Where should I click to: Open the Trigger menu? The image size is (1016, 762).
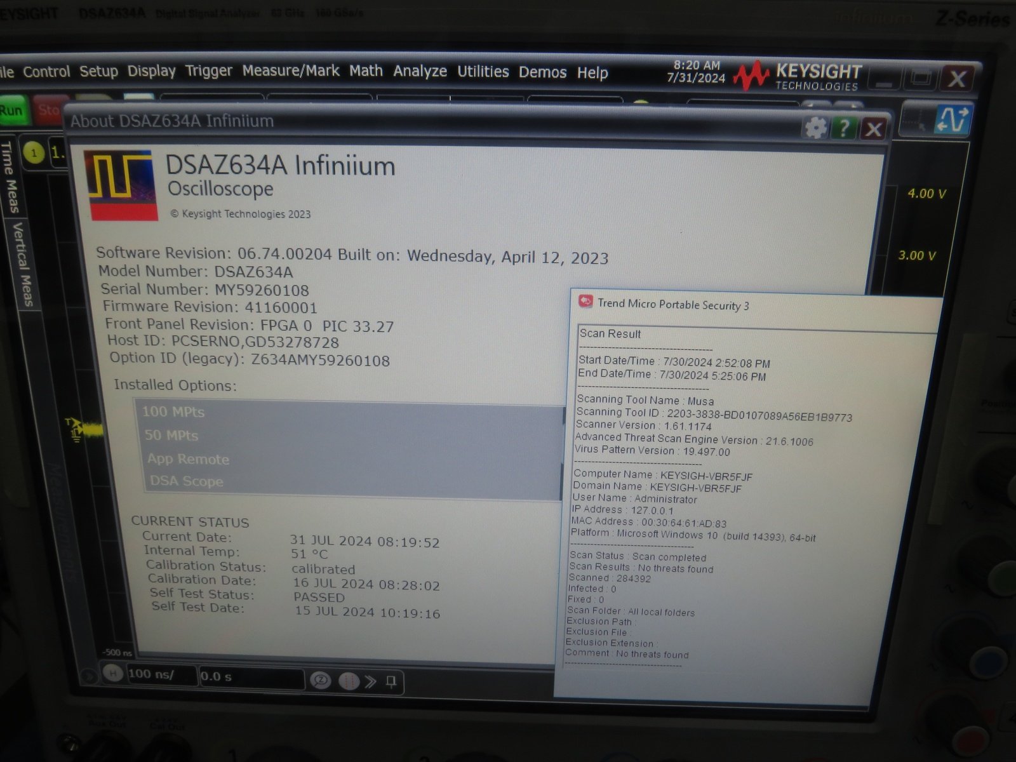pos(208,70)
